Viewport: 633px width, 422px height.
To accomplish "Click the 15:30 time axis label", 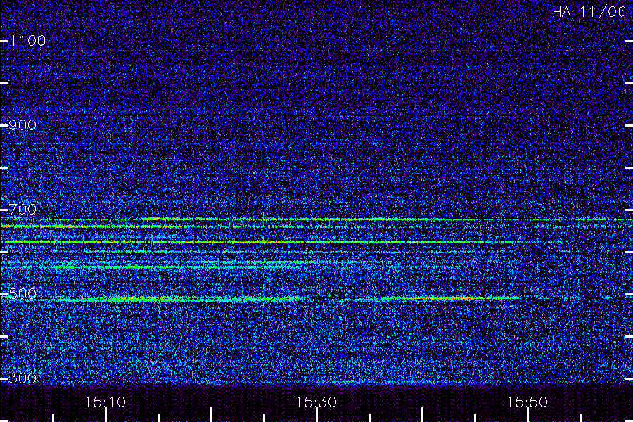I will click(316, 402).
